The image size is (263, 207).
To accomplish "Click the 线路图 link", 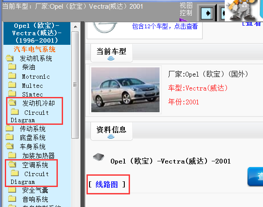I will pyautogui.click(x=107, y=184).
